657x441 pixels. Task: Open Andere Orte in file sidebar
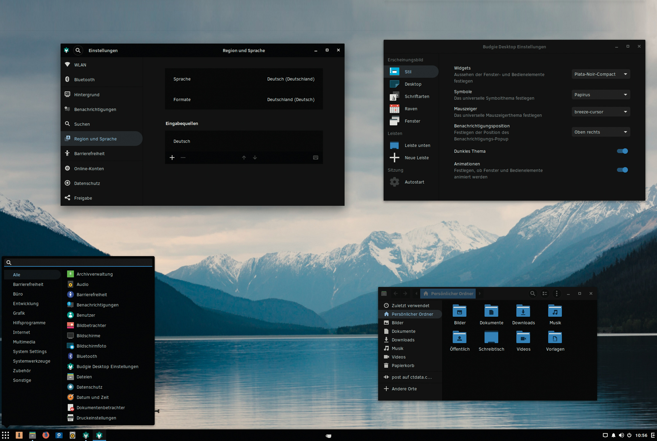[x=404, y=389]
